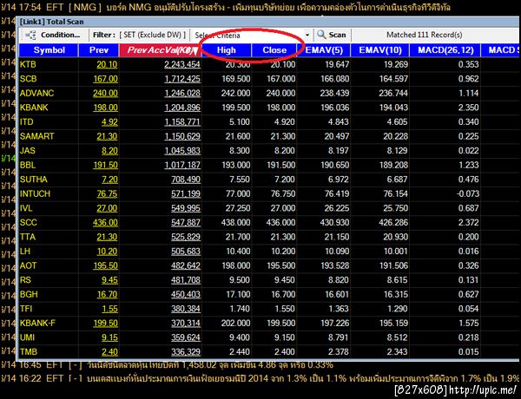
Task: Select the TFI symbol
Action: coord(26,309)
